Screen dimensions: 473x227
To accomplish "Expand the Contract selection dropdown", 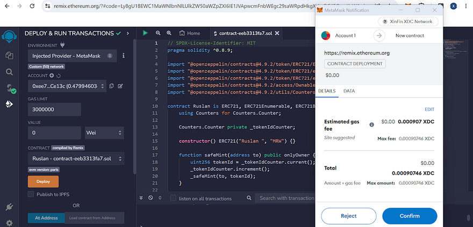I will (76, 158).
